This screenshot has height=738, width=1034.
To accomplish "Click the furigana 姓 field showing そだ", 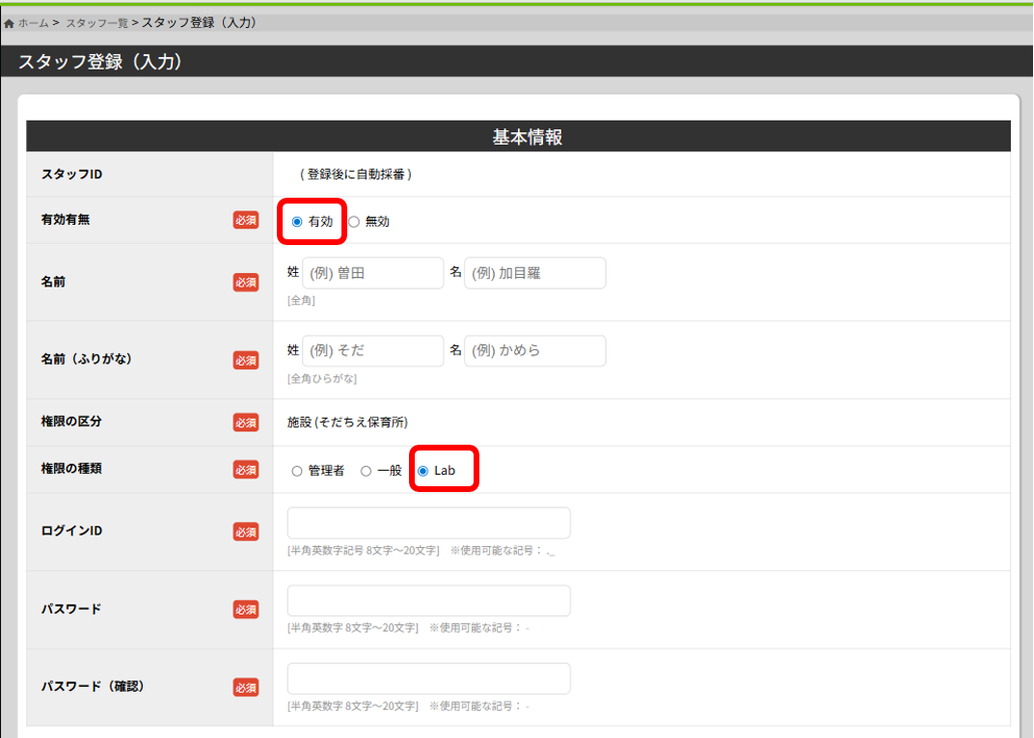I will point(372,351).
